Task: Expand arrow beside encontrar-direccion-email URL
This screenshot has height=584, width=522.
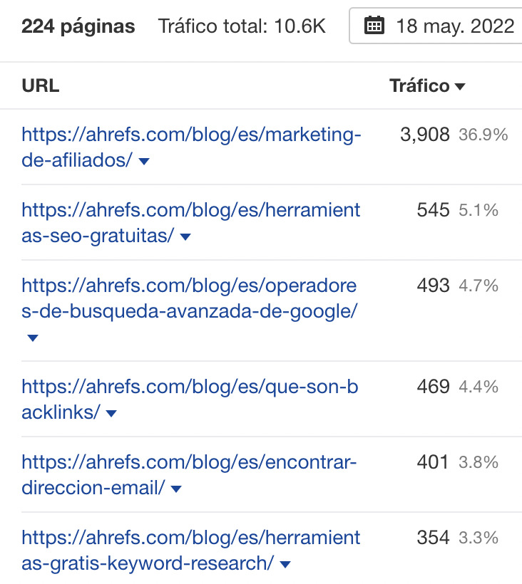Action: (x=175, y=489)
